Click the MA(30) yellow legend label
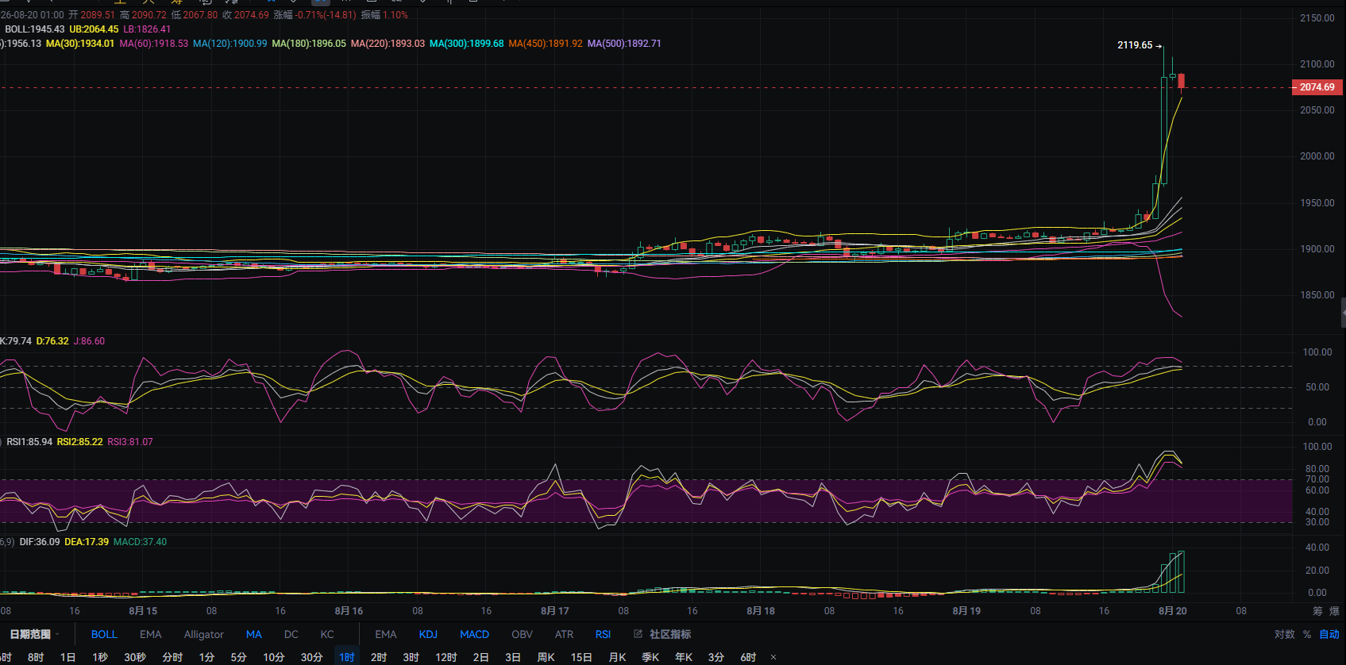The image size is (1346, 665). (80, 44)
